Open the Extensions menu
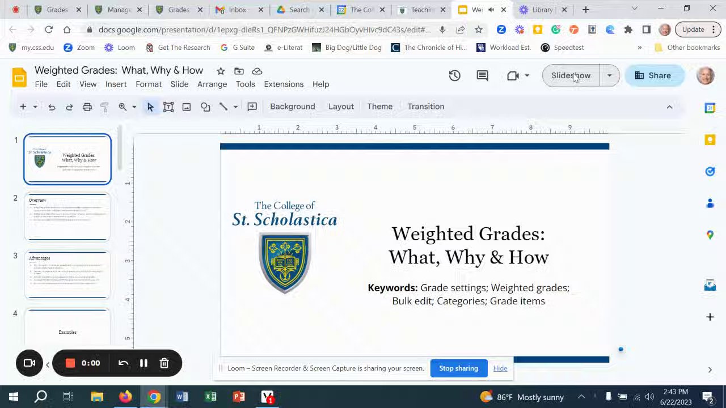Screen dimensions: 726x408 tap(284, 84)
